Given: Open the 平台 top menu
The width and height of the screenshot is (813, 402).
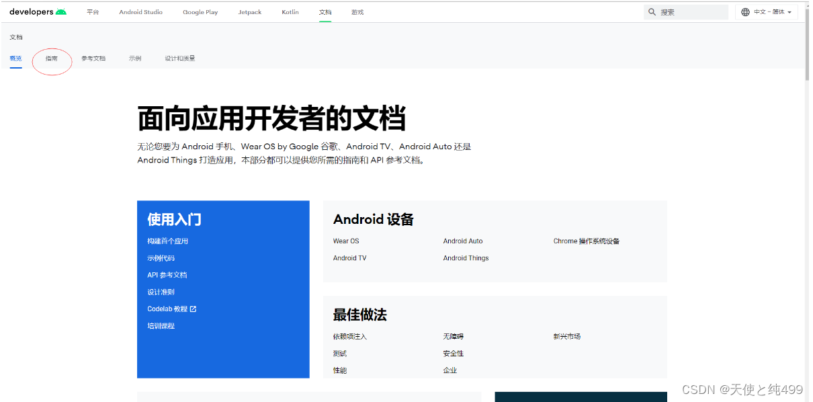Looking at the screenshot, I should coord(93,12).
